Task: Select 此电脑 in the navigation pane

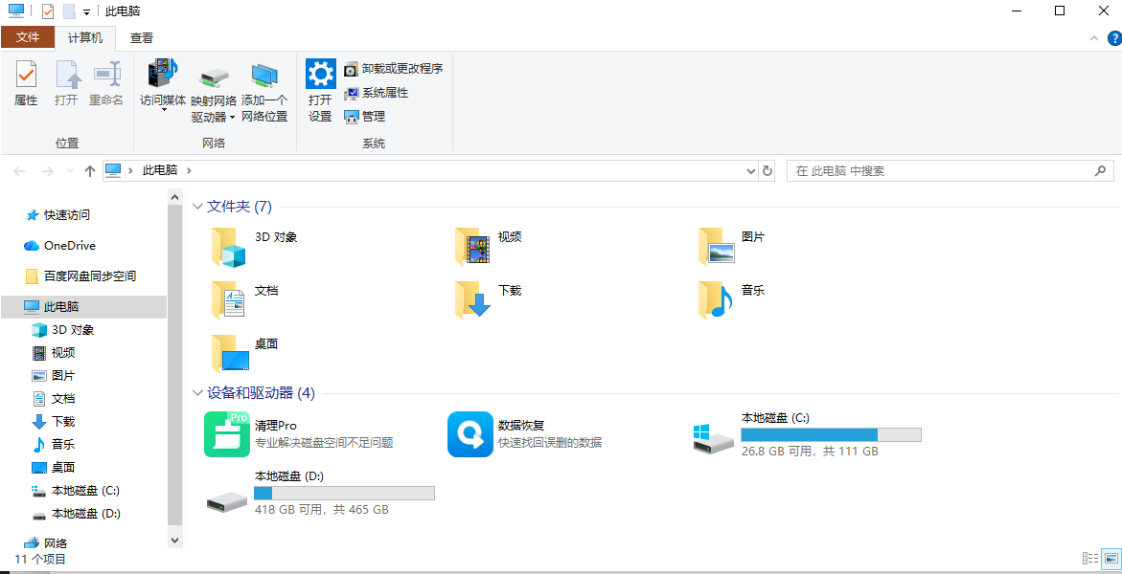Action: [83, 307]
